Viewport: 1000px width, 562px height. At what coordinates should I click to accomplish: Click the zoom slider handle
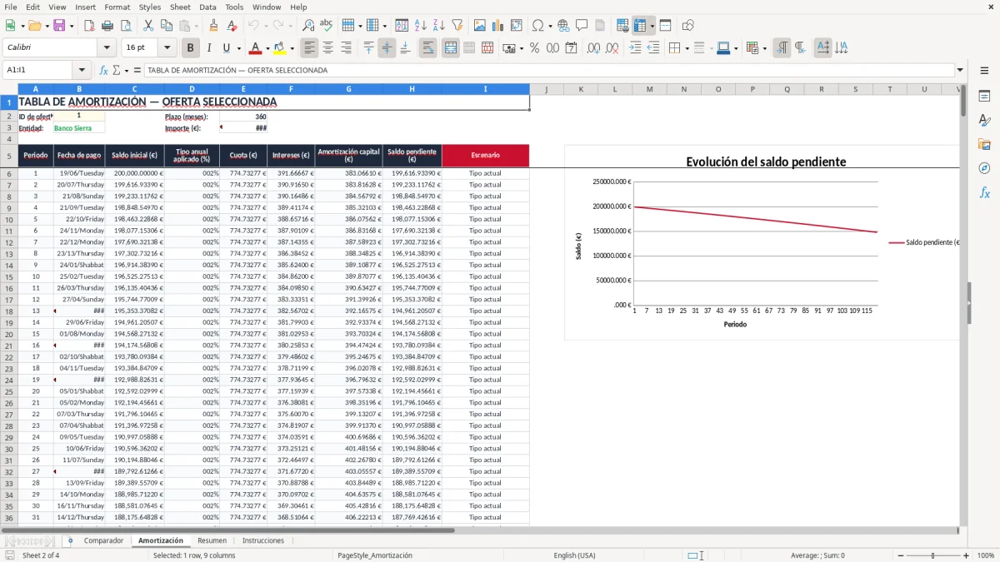click(933, 555)
